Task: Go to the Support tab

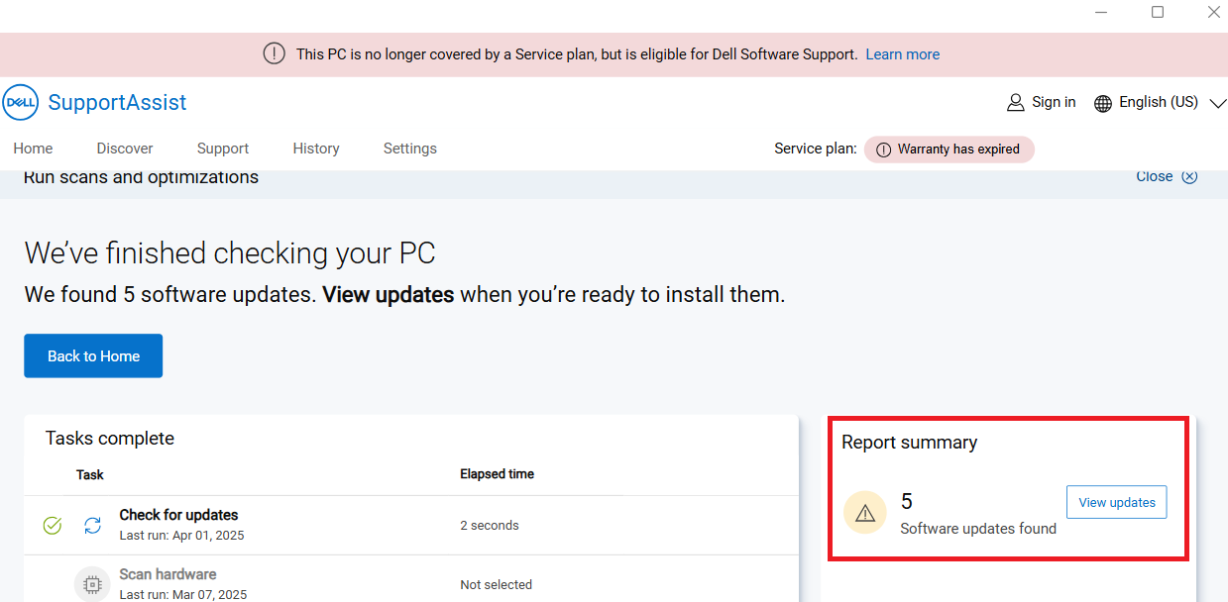Action: click(223, 149)
